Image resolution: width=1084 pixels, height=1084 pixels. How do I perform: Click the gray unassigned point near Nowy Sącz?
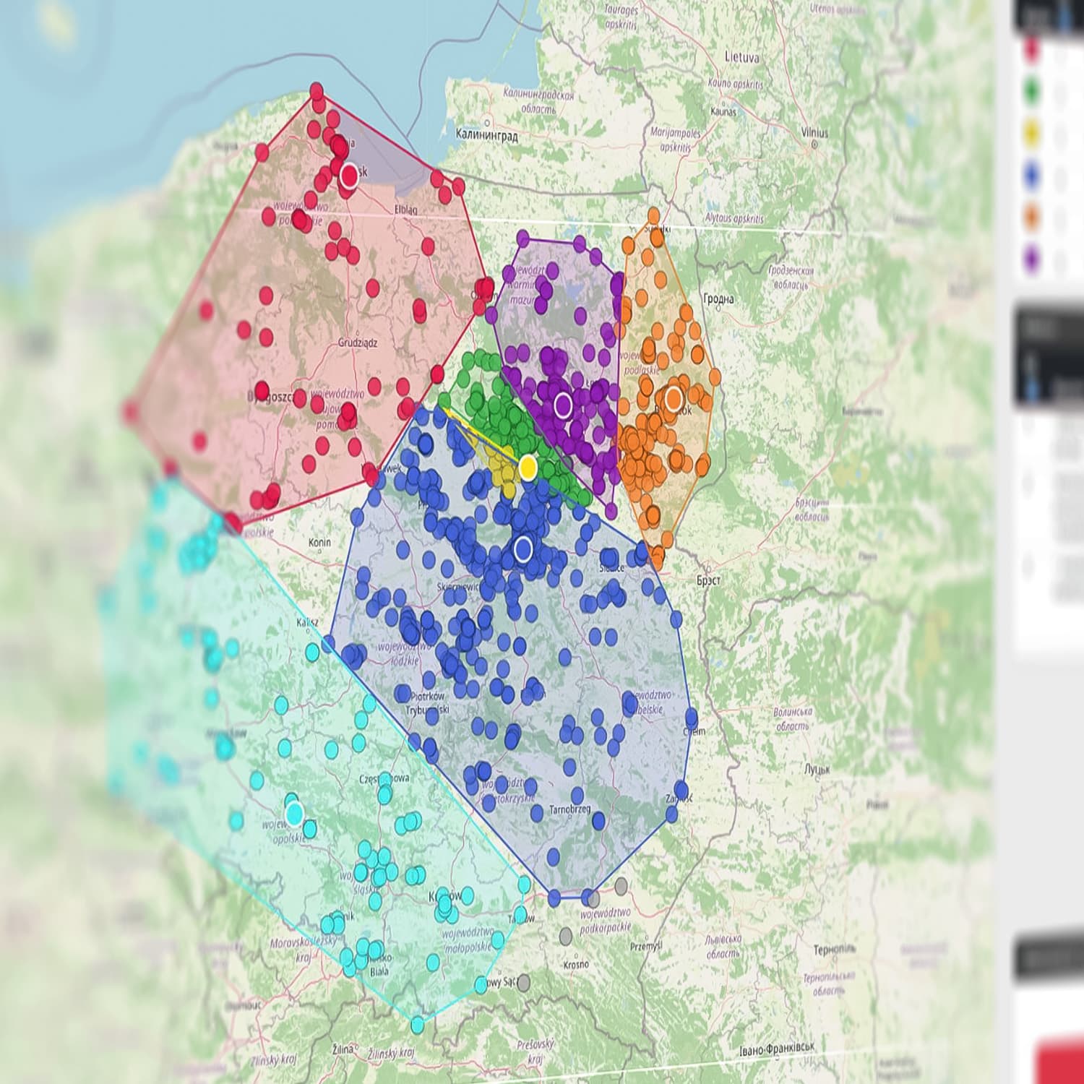click(523, 983)
